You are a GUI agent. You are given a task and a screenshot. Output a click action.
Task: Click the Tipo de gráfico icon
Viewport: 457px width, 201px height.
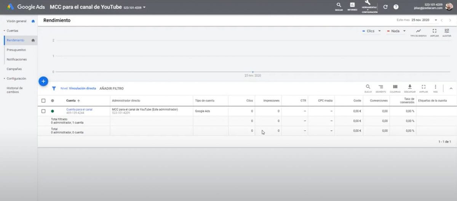point(418,32)
